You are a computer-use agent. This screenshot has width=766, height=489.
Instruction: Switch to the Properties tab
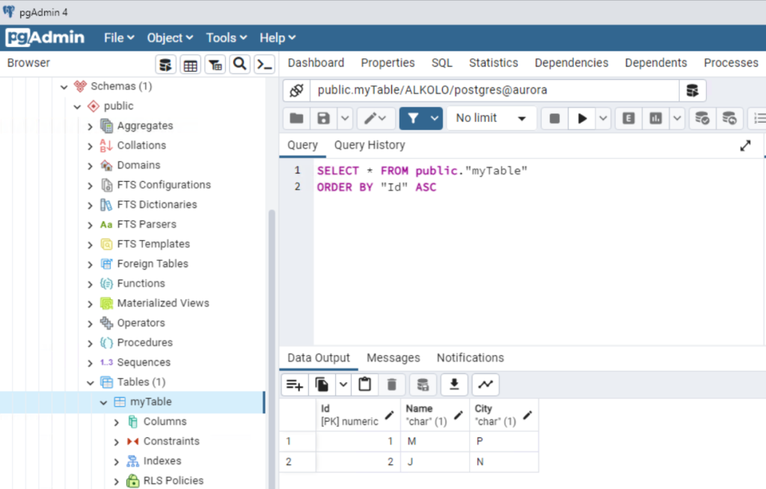click(388, 63)
